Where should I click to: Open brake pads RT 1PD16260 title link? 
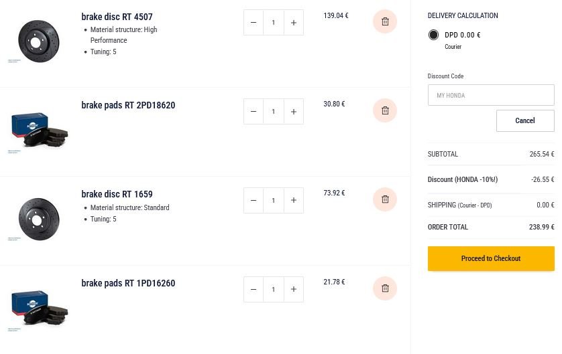click(x=128, y=283)
